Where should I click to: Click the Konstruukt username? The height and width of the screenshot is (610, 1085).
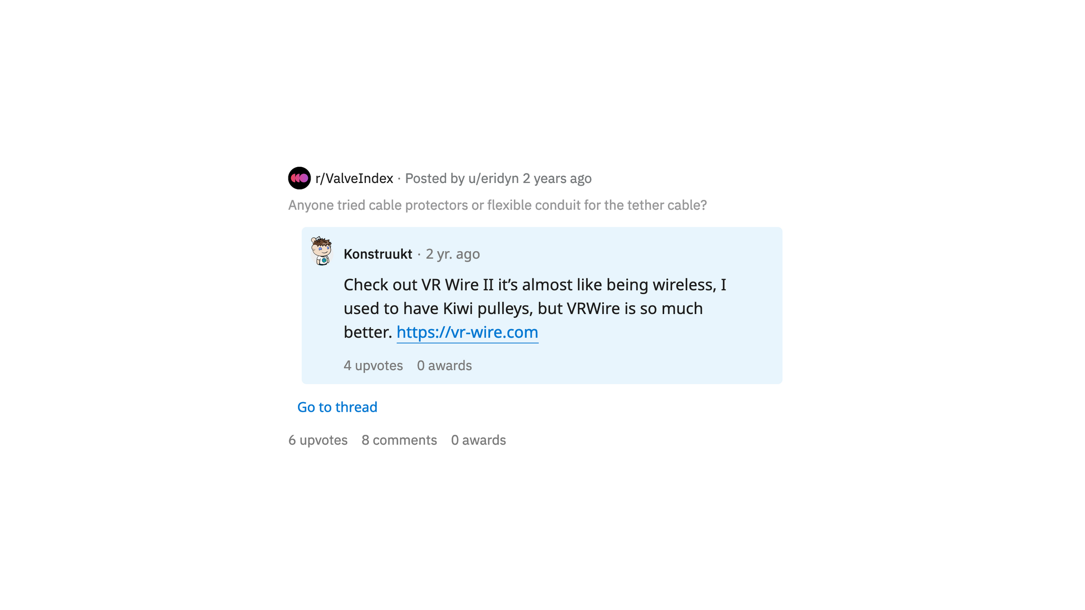378,254
